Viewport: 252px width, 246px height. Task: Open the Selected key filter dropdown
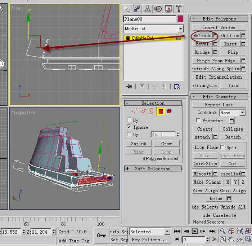(x=167, y=232)
